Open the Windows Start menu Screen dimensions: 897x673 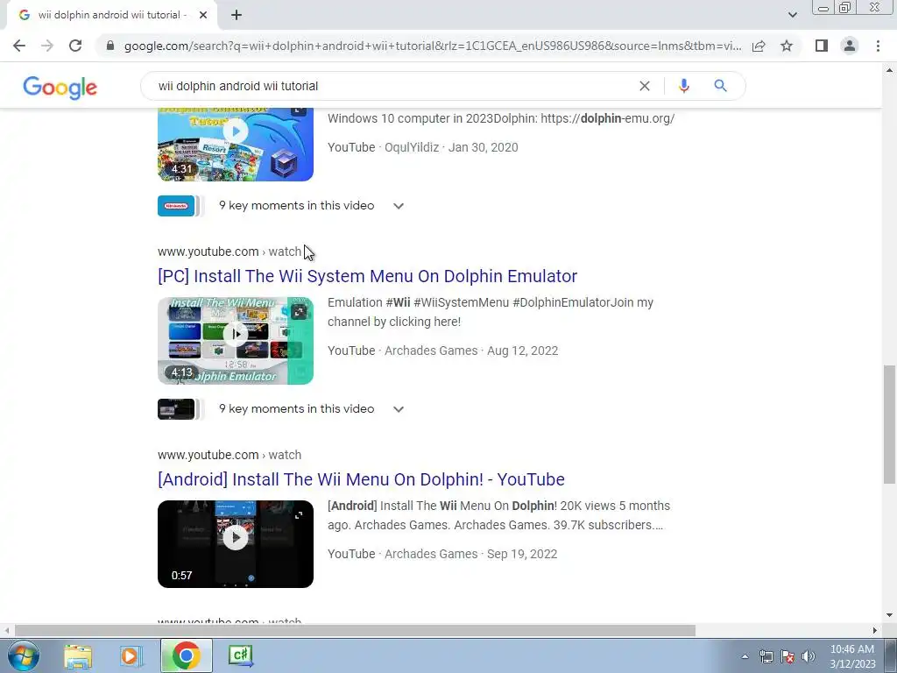pyautogui.click(x=24, y=655)
